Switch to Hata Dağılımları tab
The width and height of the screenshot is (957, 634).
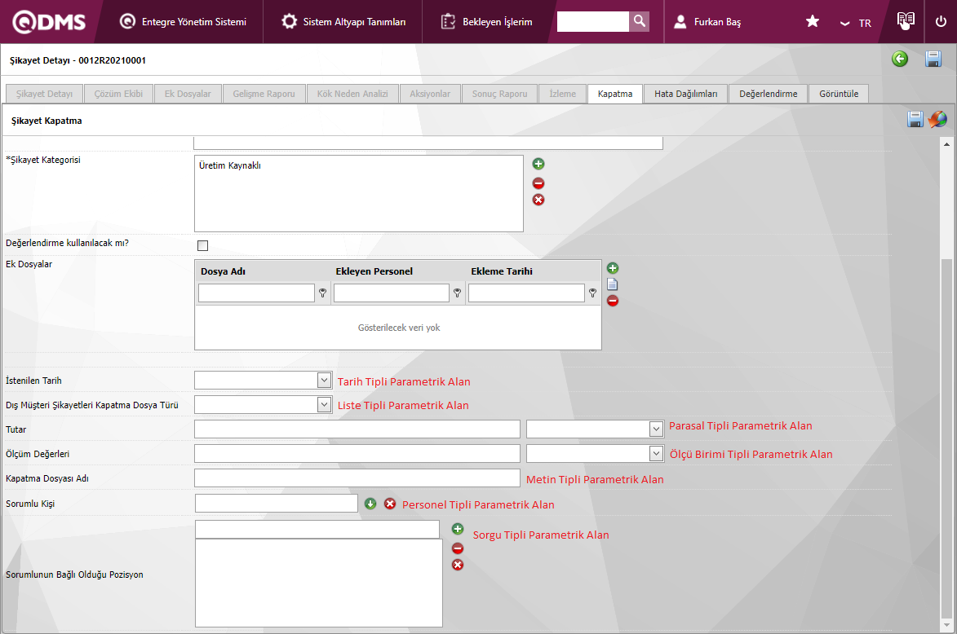point(685,94)
